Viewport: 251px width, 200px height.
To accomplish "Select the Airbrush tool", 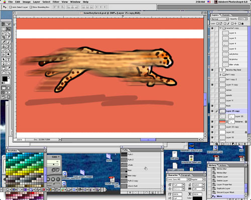I will pyautogui.click(x=4, y=42).
